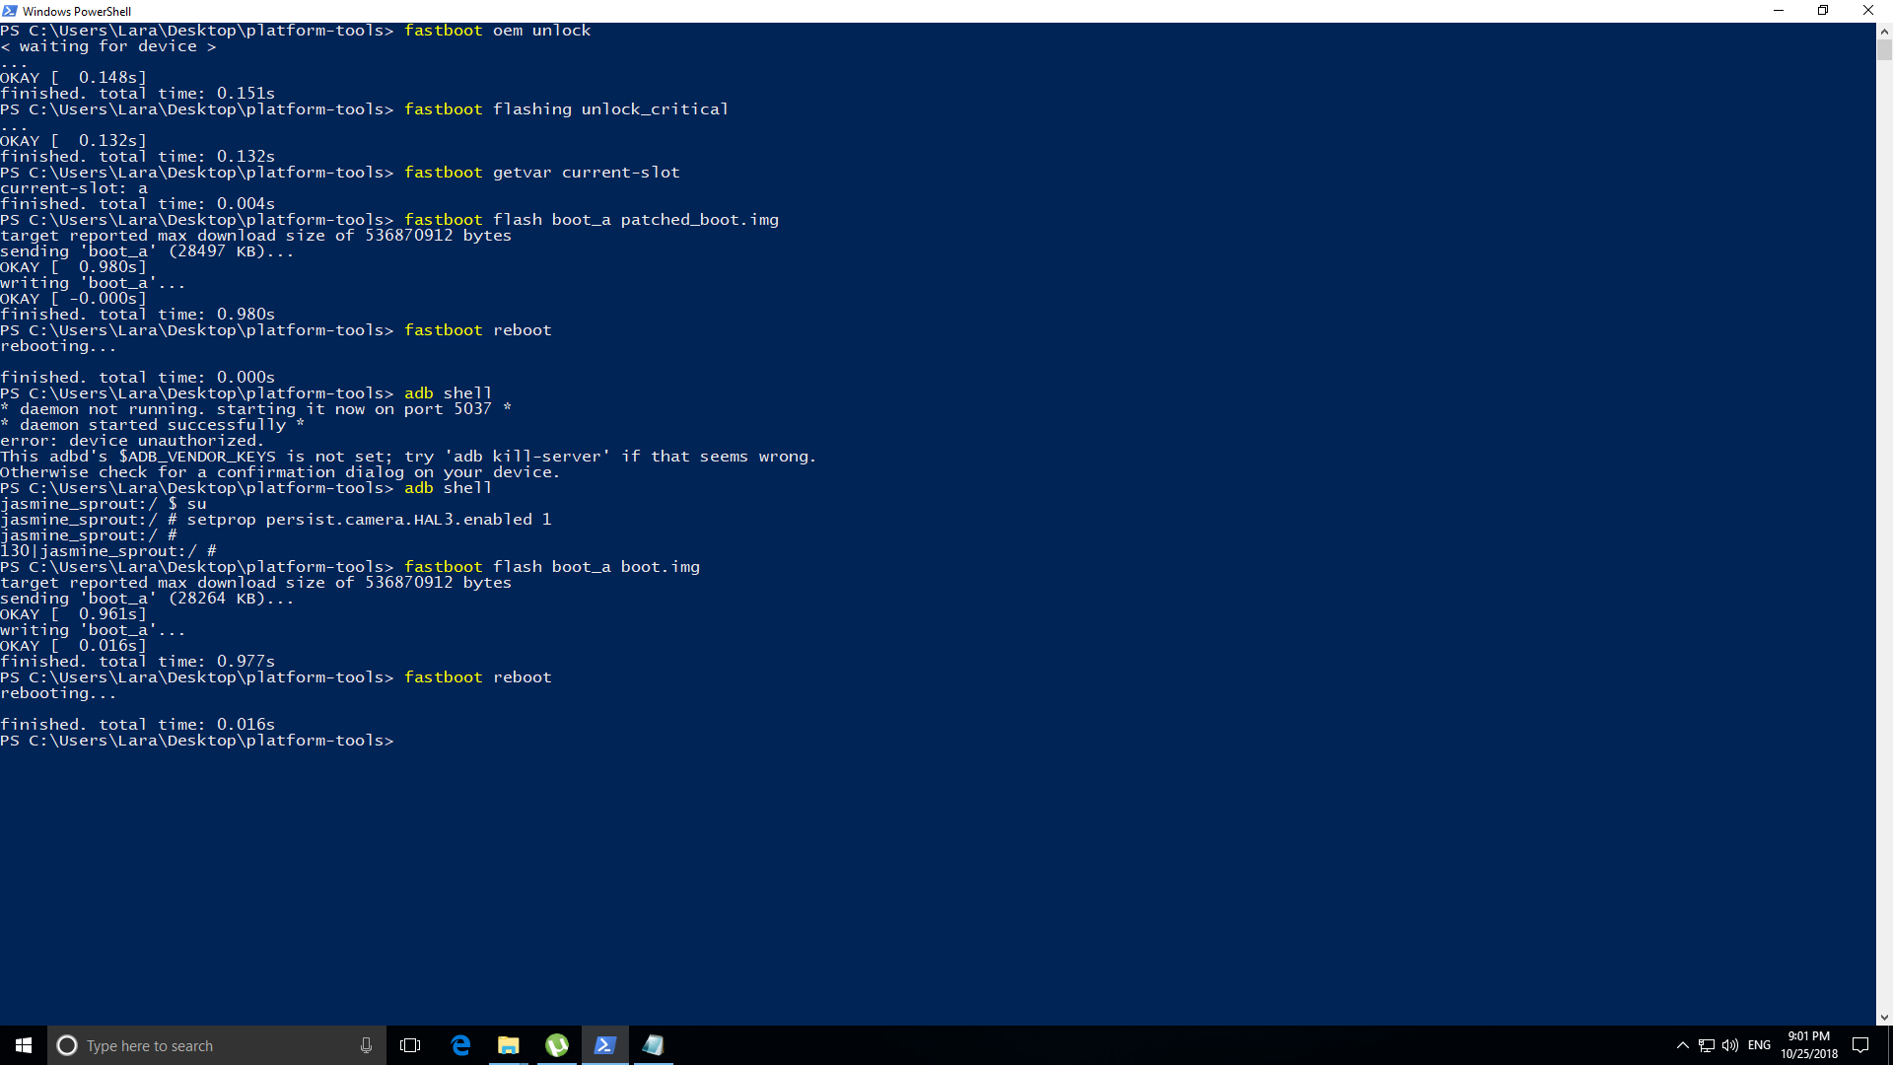1893x1065 pixels.
Task: Click the 'error: device unauthorized.' line
Action: [132, 441]
